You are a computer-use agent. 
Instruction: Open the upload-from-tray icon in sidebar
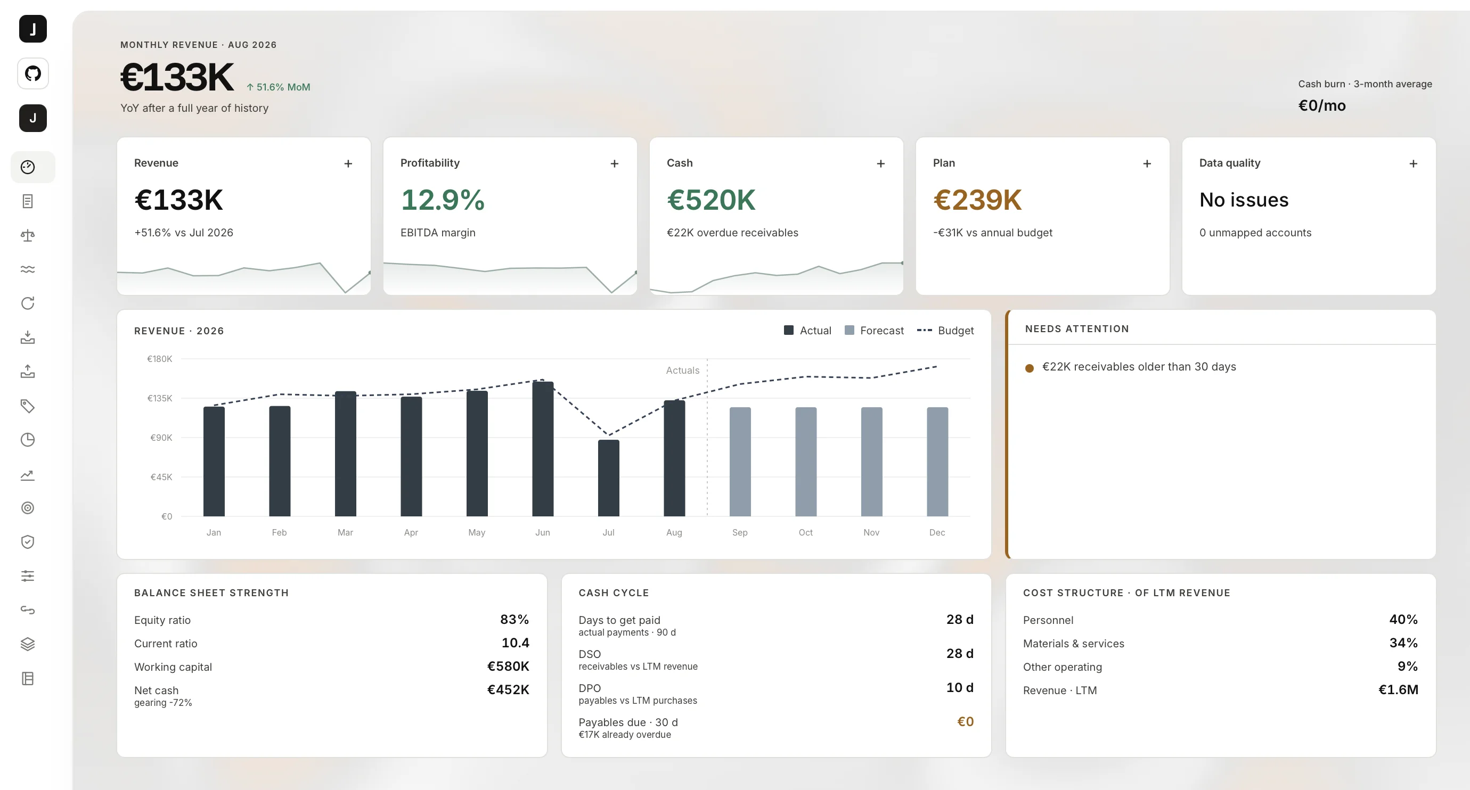(28, 372)
